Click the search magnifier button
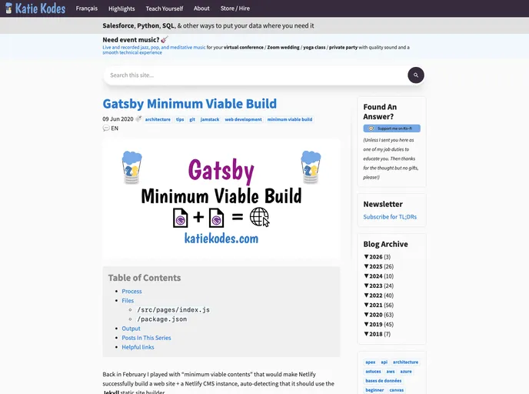 coord(416,75)
